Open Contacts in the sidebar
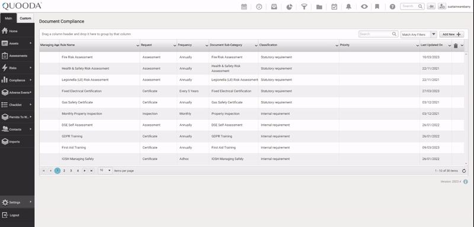474x227 pixels. 17,129
